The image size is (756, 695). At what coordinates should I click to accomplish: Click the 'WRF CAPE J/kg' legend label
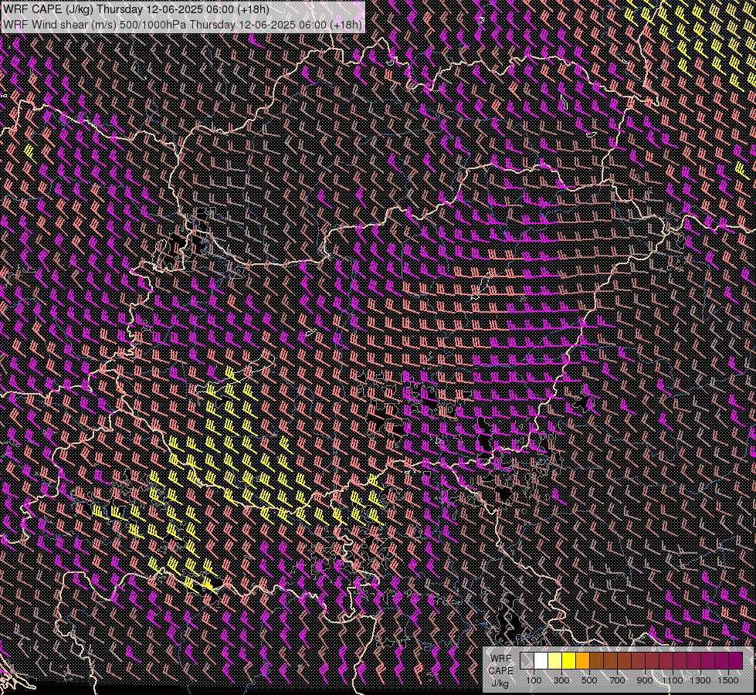point(500,671)
